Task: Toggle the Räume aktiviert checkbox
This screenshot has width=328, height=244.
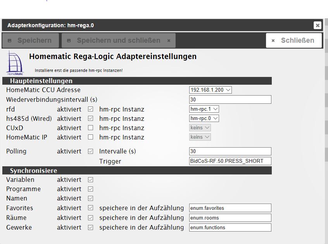Action: click(91, 218)
